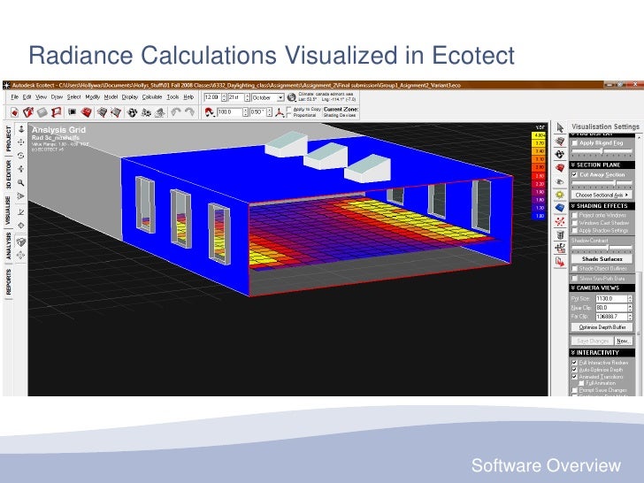Click the Cut Away Section slider
Viewport: 644px width, 483px height.
(602, 183)
